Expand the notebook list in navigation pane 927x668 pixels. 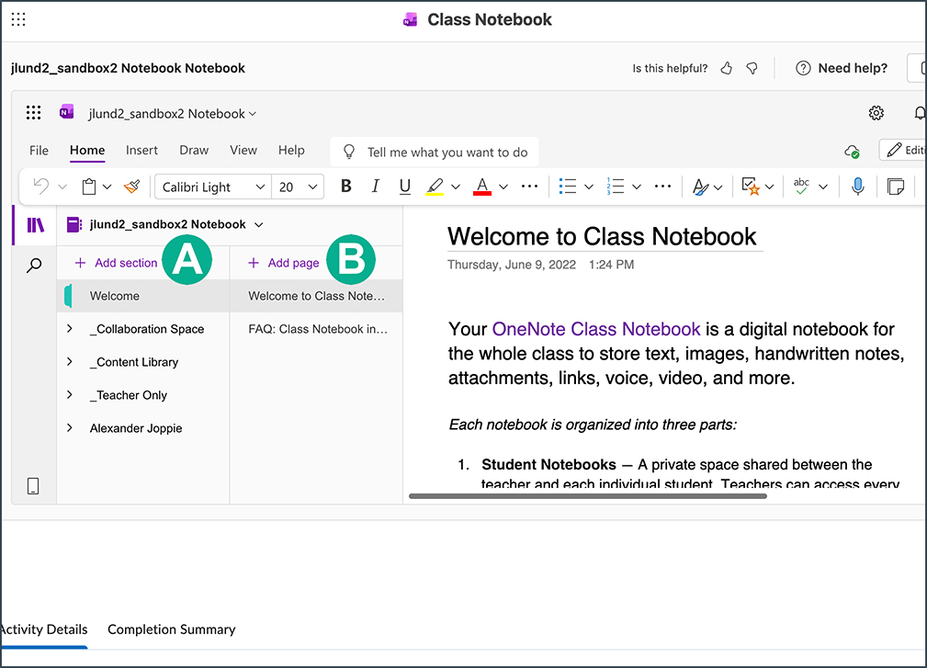coord(258,224)
